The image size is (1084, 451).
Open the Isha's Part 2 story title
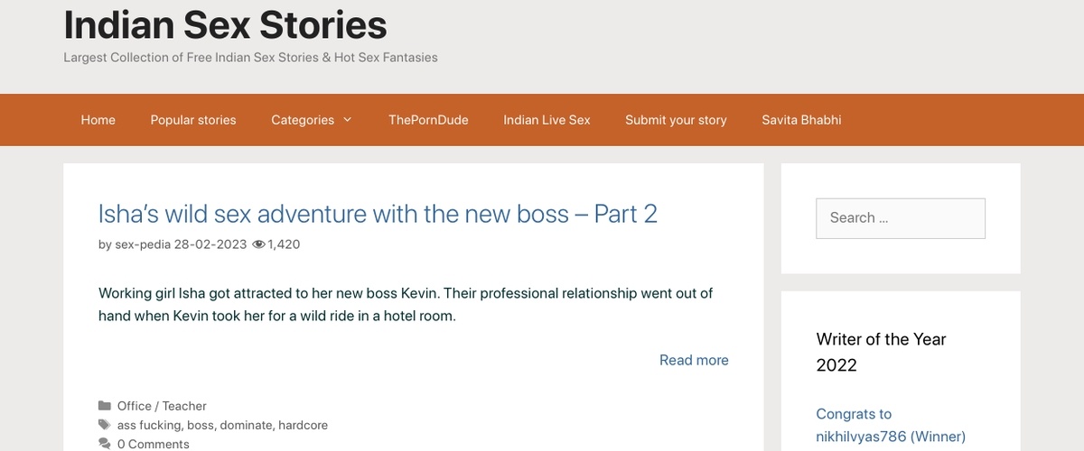click(378, 214)
